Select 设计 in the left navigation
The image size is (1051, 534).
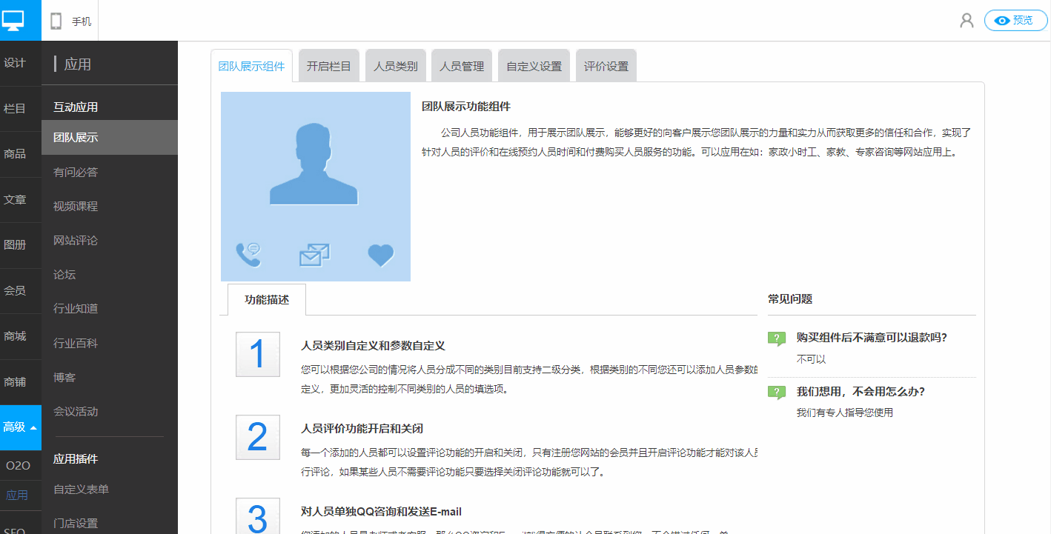coord(15,63)
